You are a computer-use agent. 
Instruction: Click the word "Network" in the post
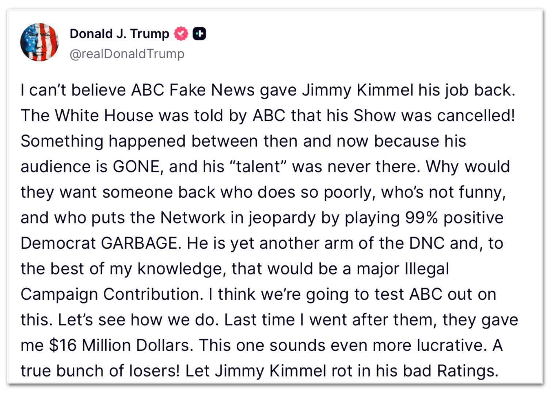click(193, 218)
